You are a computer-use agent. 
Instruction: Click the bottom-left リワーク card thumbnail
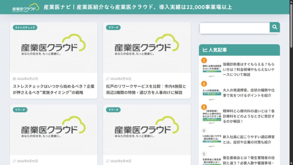click(x=54, y=130)
